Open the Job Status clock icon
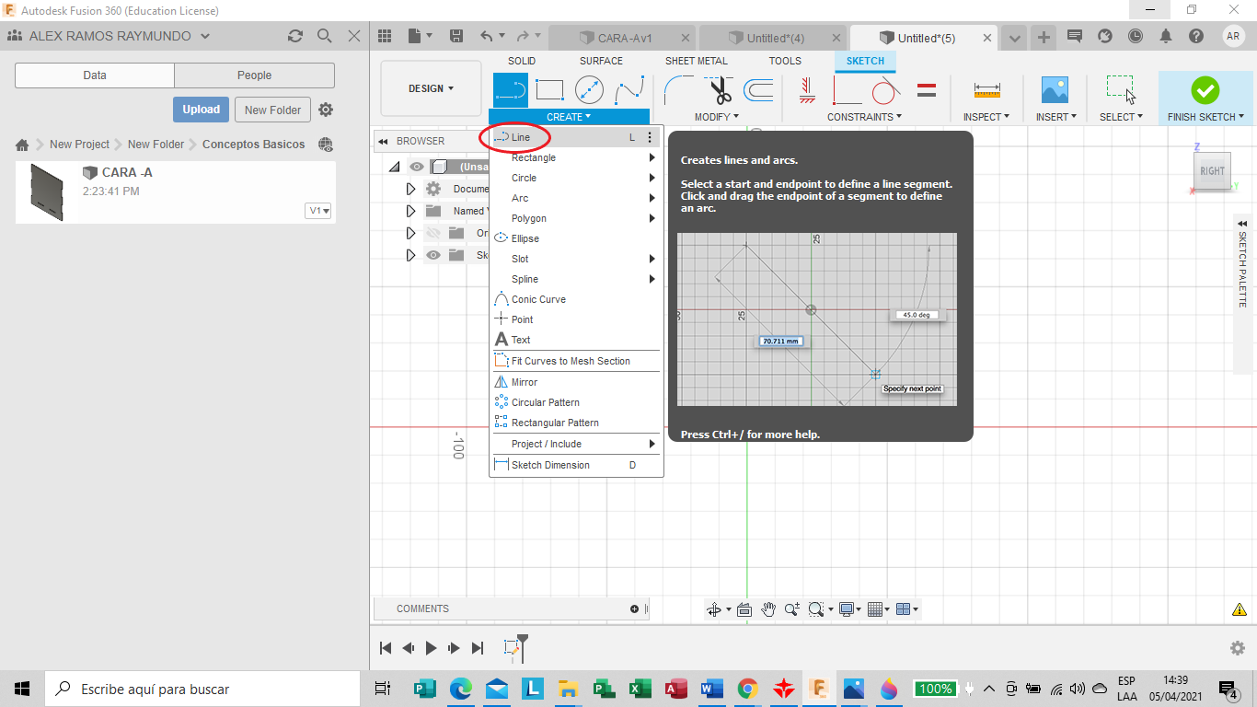This screenshot has width=1257, height=707. coord(1136,37)
